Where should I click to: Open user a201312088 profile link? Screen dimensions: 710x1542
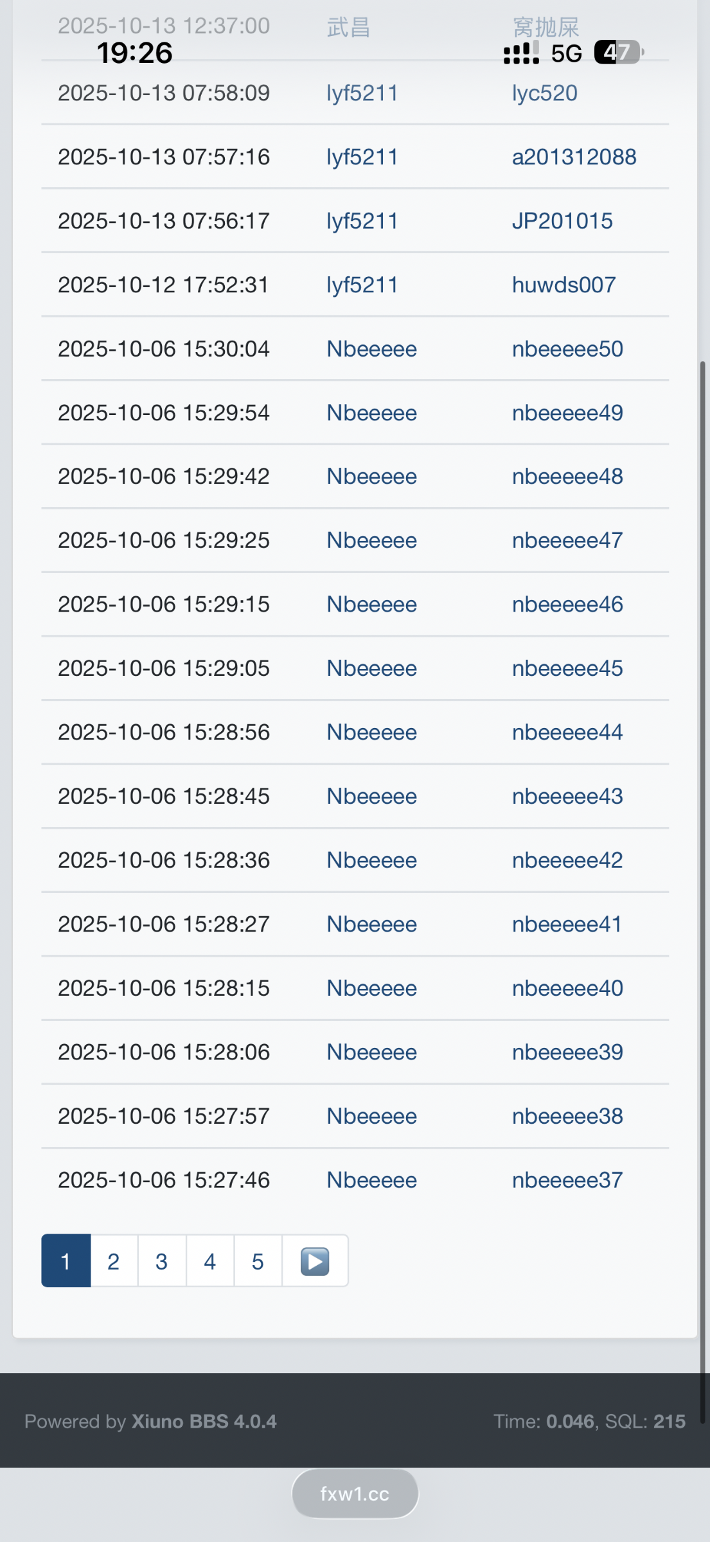tap(574, 157)
